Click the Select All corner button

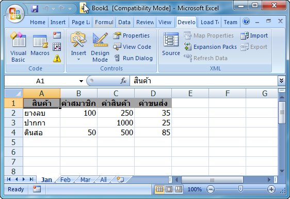(14, 93)
